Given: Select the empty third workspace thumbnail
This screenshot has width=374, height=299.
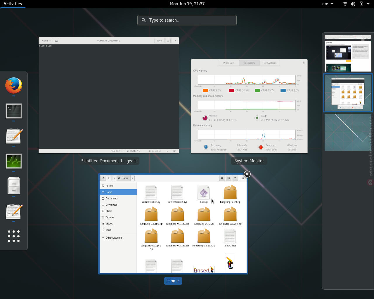Looking at the screenshot, I should point(348,132).
